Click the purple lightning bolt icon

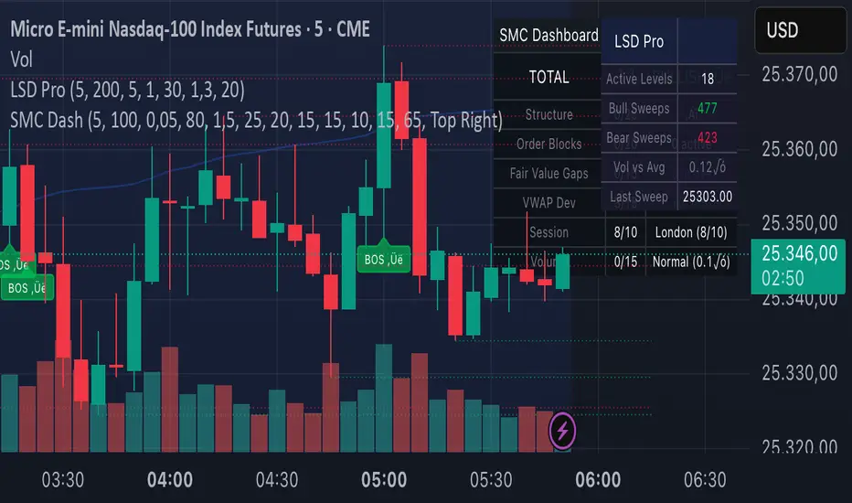560,430
